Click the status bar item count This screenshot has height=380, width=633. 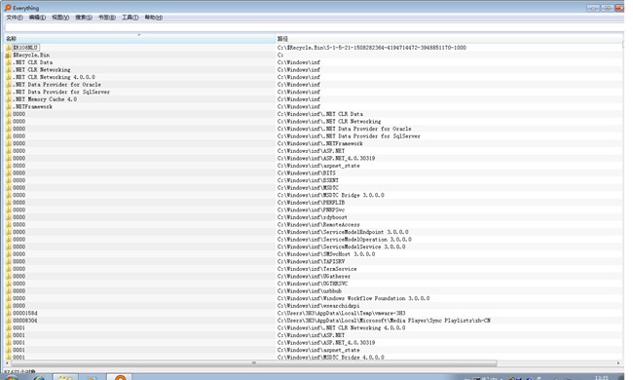[x=19, y=371]
